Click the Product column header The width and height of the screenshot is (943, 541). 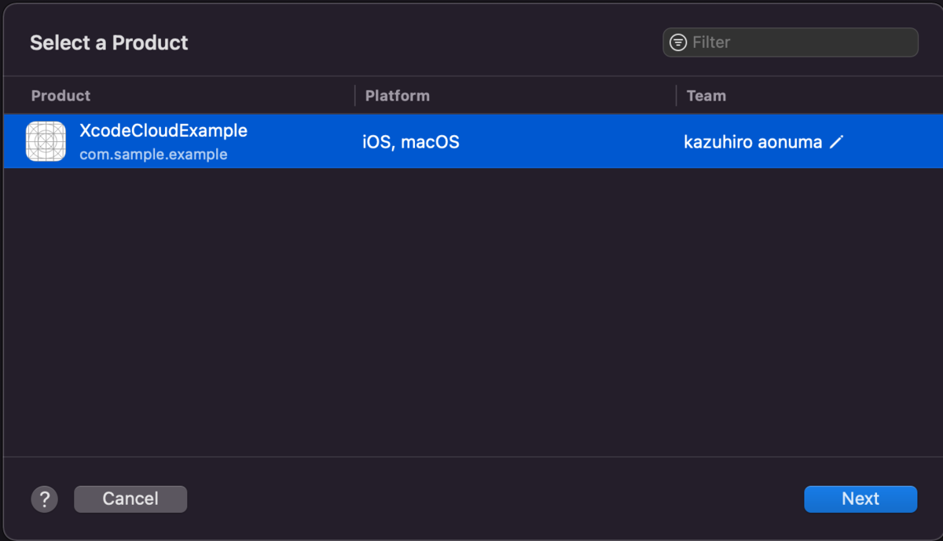[x=61, y=95]
